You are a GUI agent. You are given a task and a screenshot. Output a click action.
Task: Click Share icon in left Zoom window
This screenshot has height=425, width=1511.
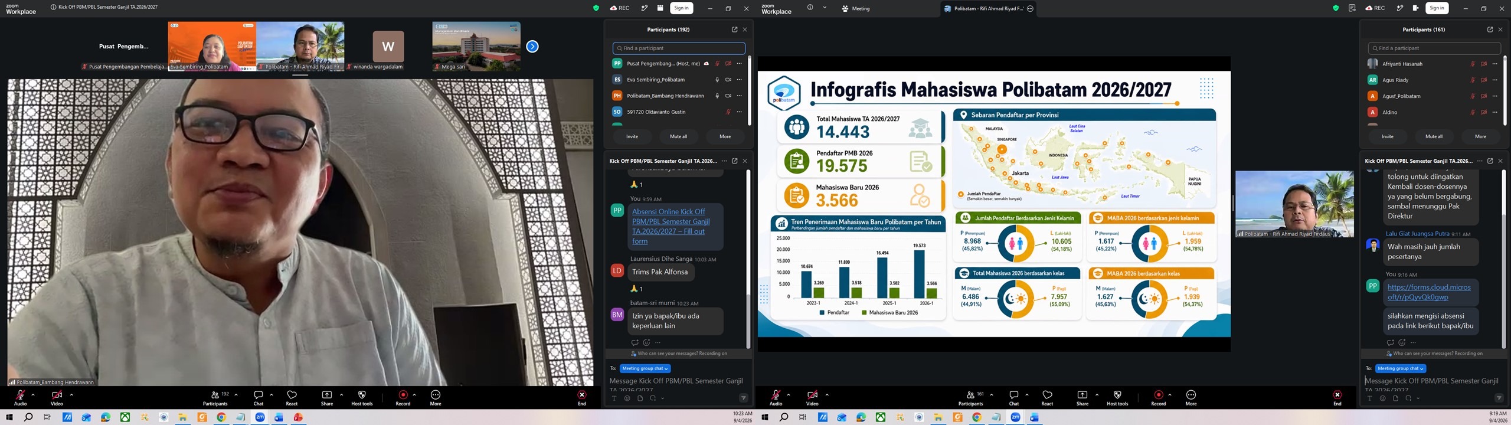point(327,397)
